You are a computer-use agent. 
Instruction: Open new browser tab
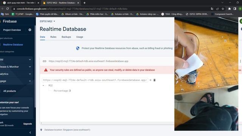[84, 3]
